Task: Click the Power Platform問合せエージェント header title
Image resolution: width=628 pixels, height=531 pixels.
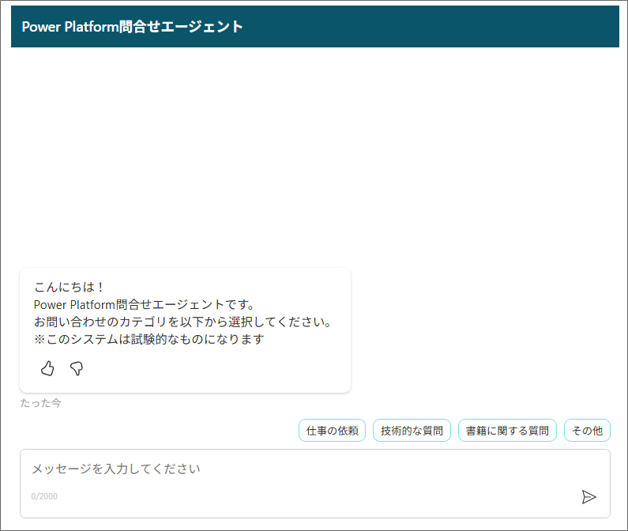Action: (x=132, y=27)
